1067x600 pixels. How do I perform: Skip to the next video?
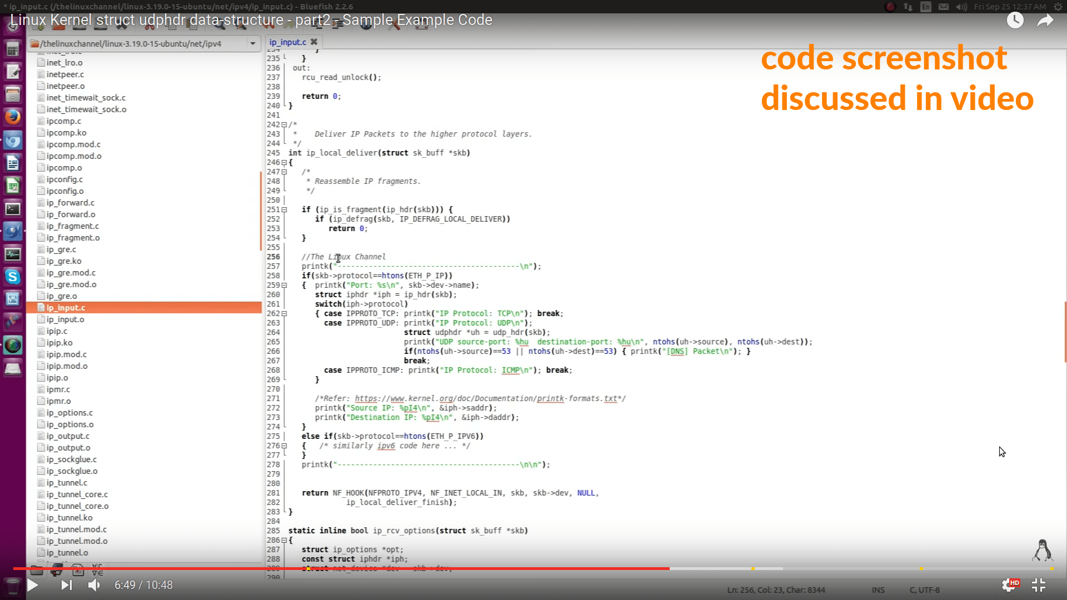point(66,585)
